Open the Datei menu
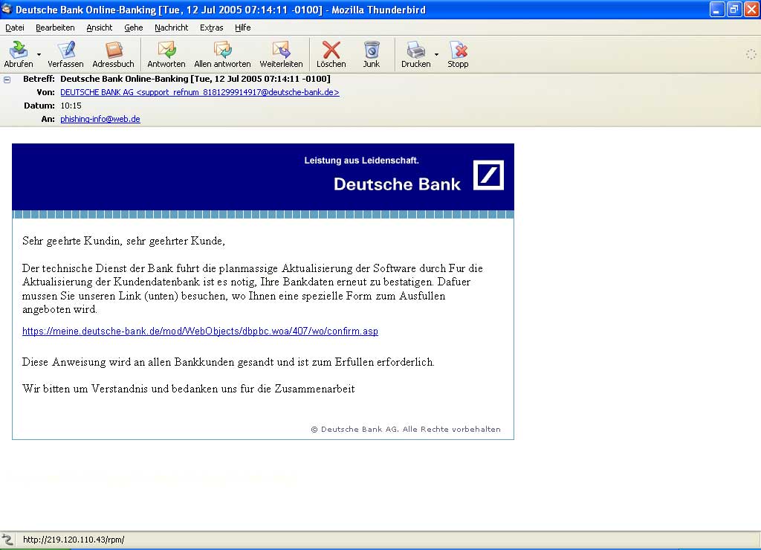Viewport: 761px width, 550px height. (15, 27)
